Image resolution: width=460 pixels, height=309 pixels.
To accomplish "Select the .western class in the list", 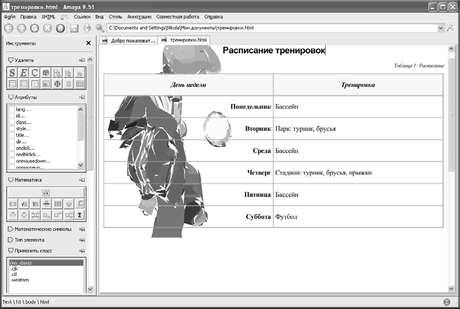I will point(20,280).
